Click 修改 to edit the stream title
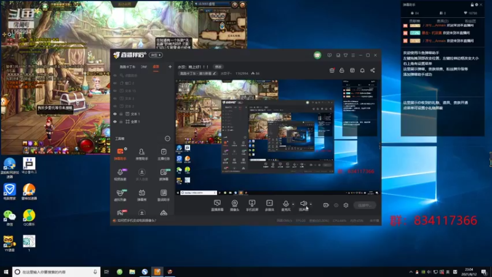The height and width of the screenshot is (277, 492). (x=218, y=67)
